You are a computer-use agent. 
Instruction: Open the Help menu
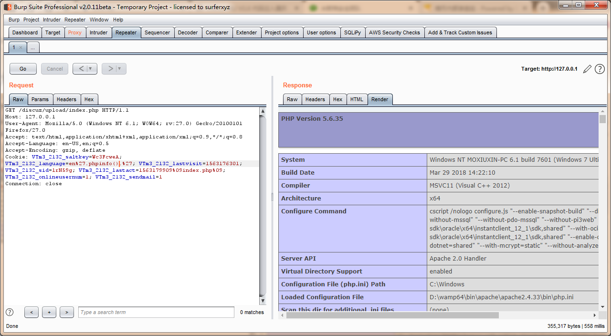click(118, 20)
